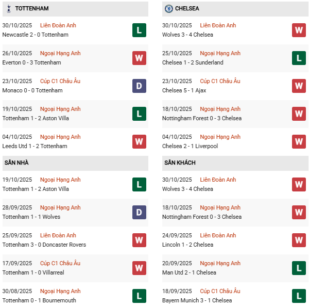The height and width of the screenshot is (306, 309).
Task: Select the L badge for Chelsea 1 - 2 Sunderland
Action: (299, 58)
